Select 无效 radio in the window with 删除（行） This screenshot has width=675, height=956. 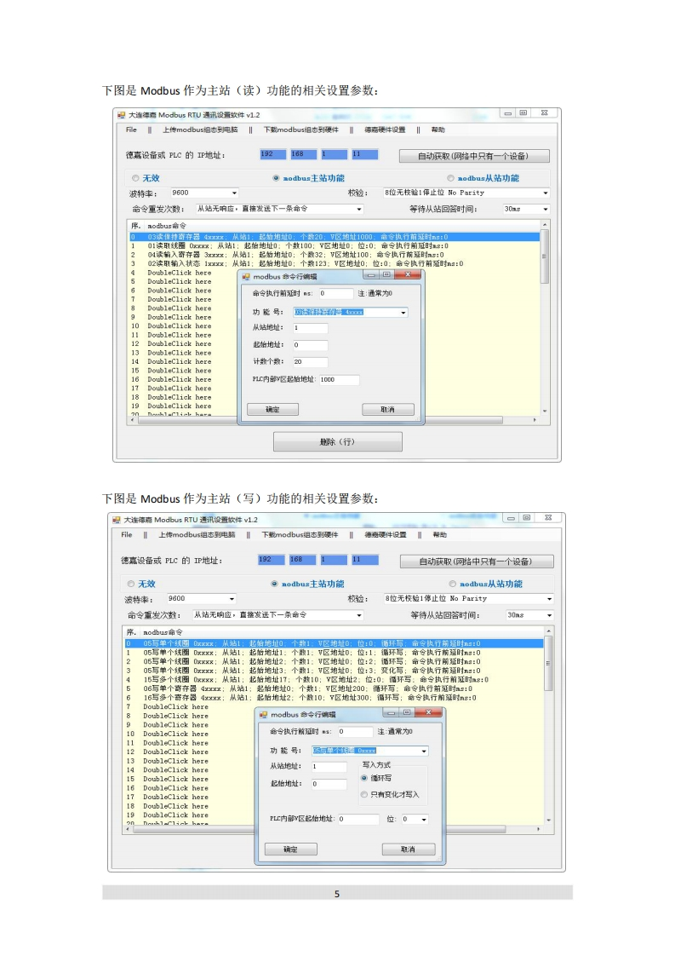134,178
